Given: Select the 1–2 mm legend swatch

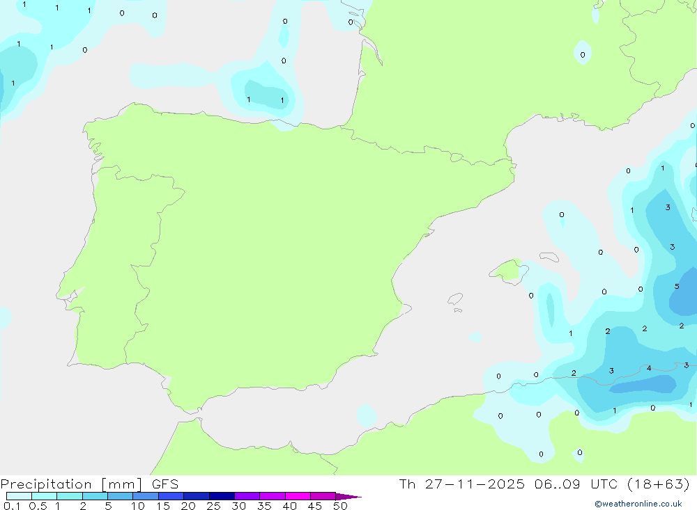Looking at the screenshot, I should (x=70, y=496).
